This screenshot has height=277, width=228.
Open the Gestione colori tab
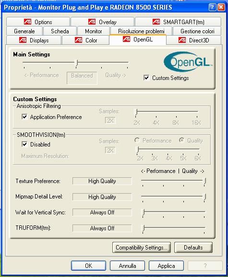(x=197, y=31)
